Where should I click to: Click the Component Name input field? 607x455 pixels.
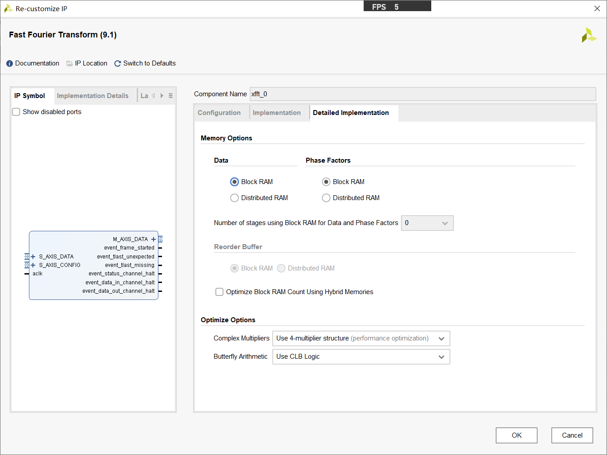(x=422, y=94)
